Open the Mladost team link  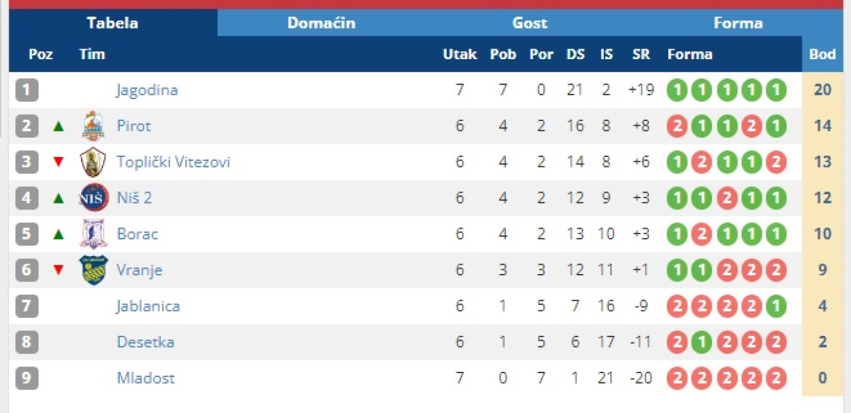pyautogui.click(x=146, y=378)
